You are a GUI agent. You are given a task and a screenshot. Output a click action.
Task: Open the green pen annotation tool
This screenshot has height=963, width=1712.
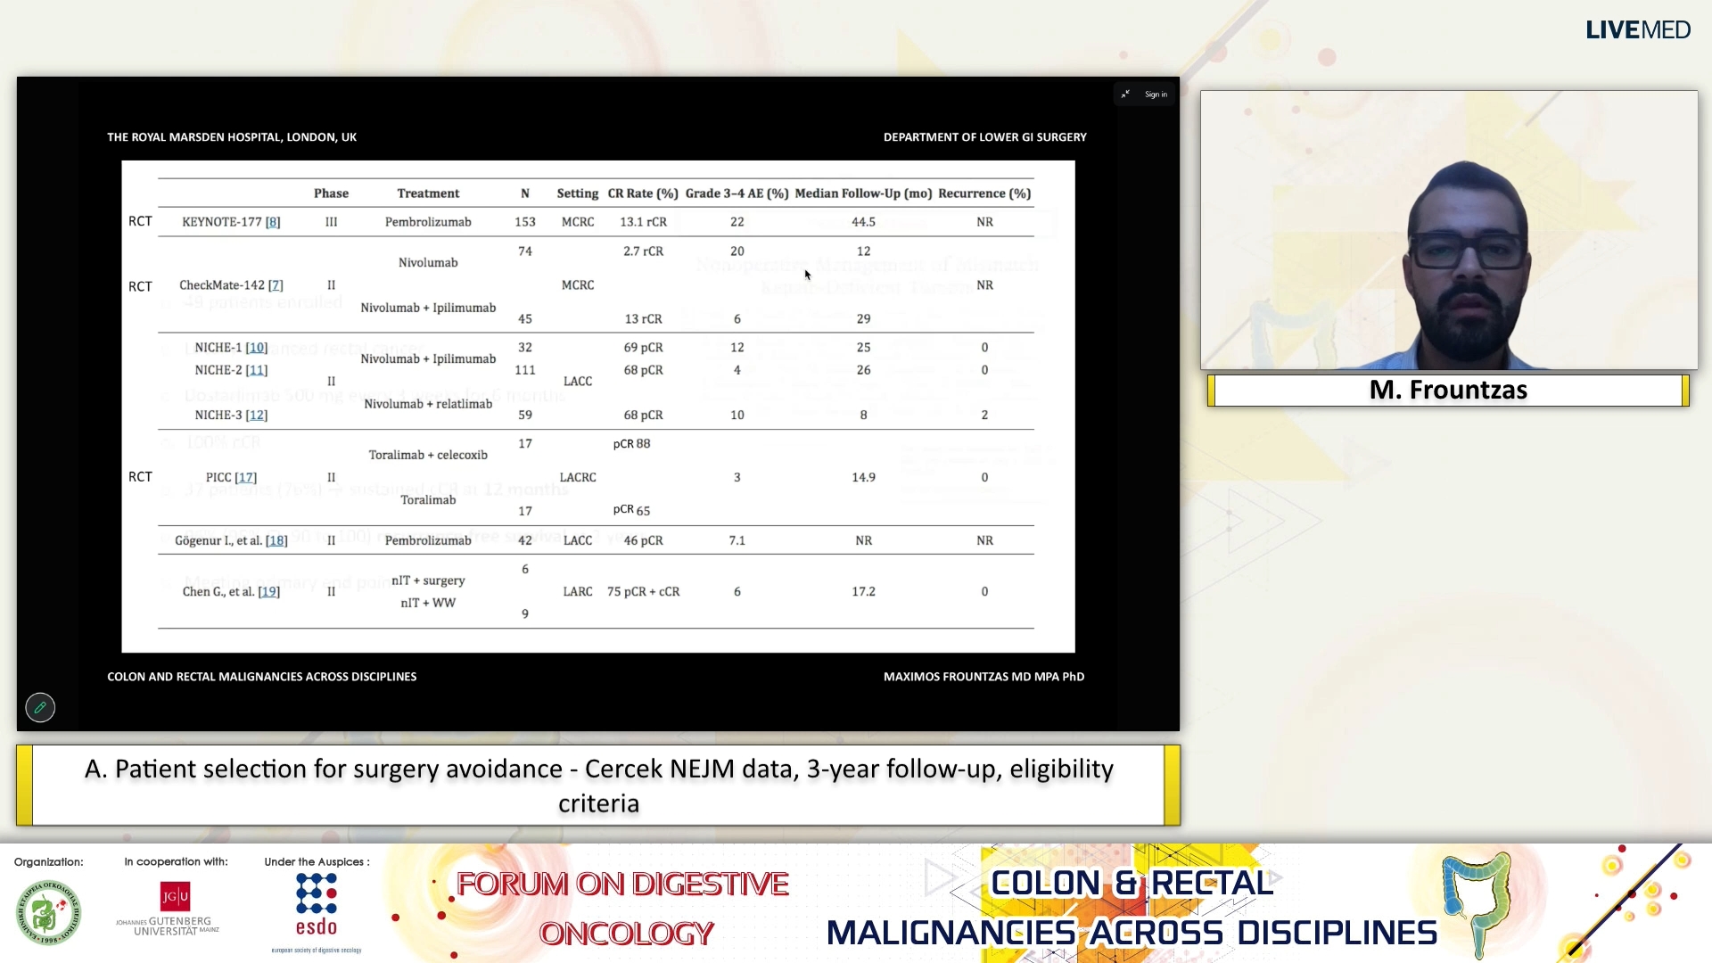[x=40, y=708]
